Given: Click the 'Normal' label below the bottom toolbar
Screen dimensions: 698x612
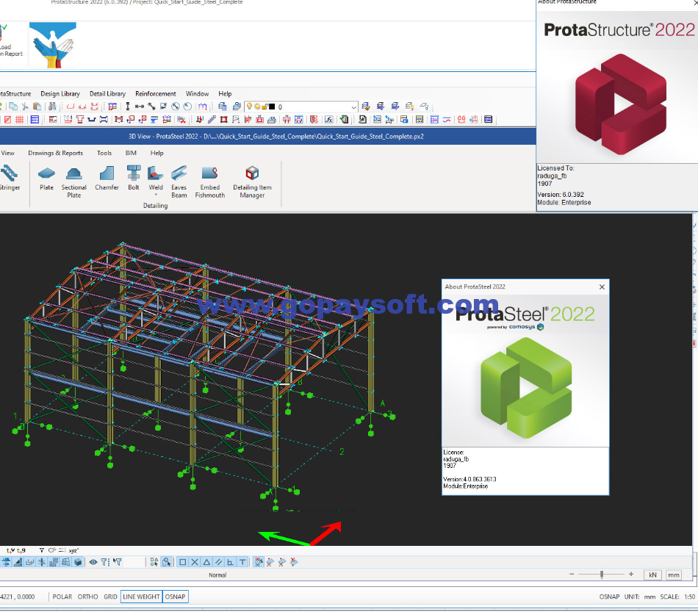Looking at the screenshot, I should [217, 575].
